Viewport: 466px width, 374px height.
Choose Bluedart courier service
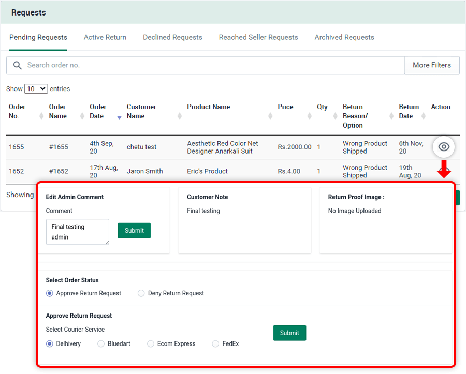pos(101,344)
